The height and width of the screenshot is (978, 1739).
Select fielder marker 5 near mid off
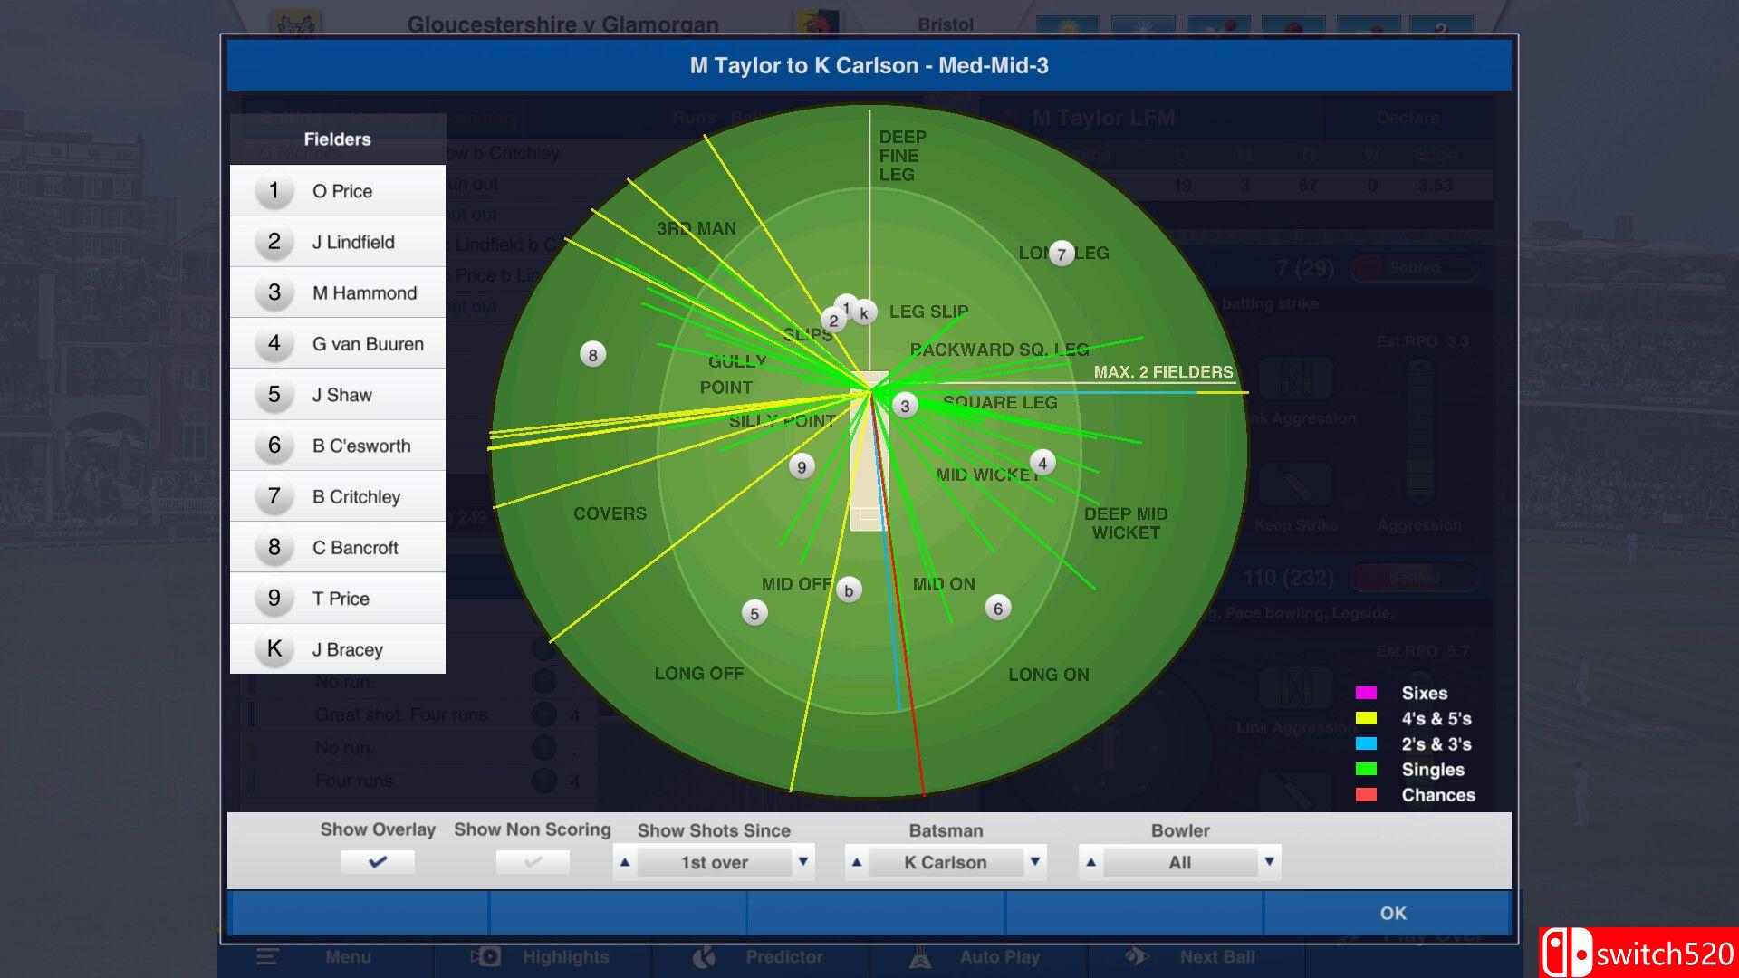click(x=754, y=613)
